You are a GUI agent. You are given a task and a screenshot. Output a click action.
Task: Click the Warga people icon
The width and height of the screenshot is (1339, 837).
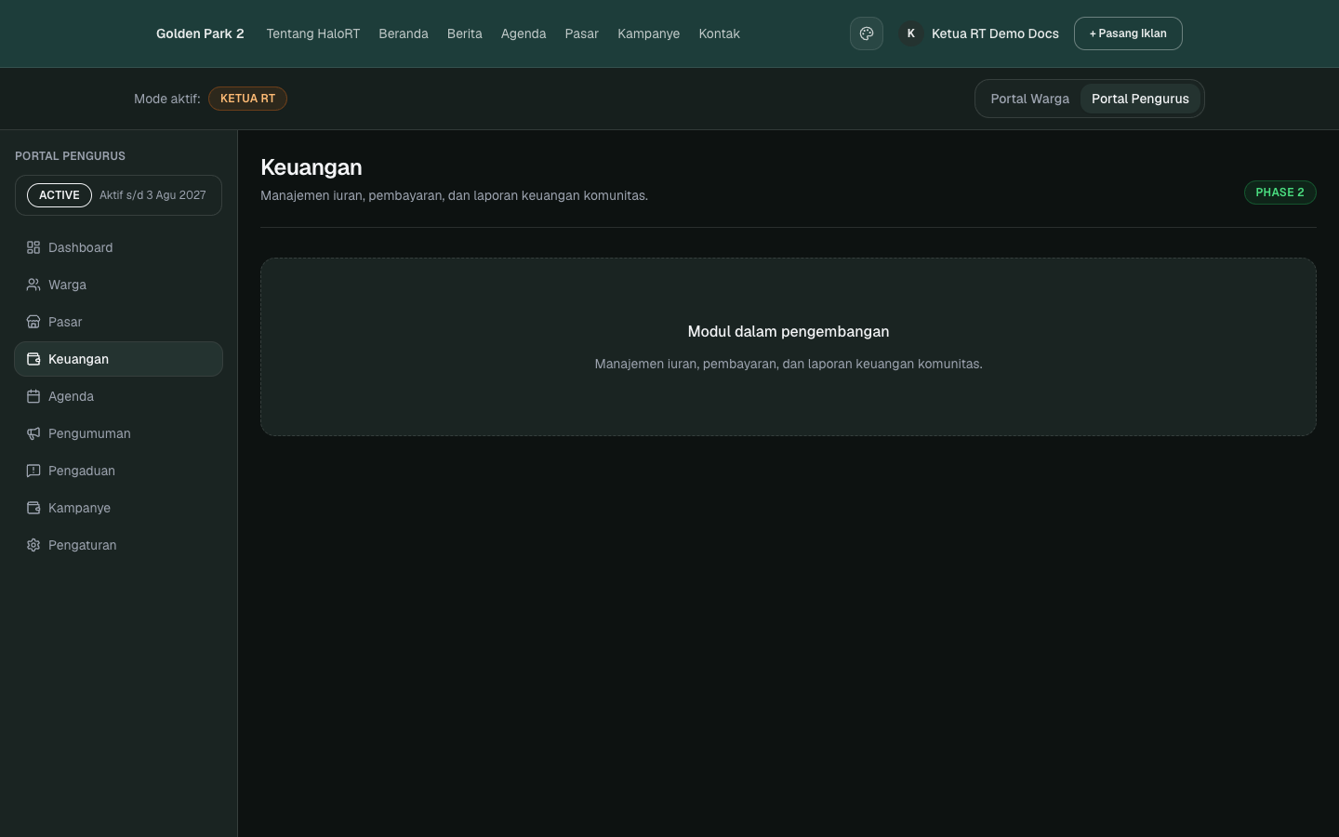(x=33, y=285)
